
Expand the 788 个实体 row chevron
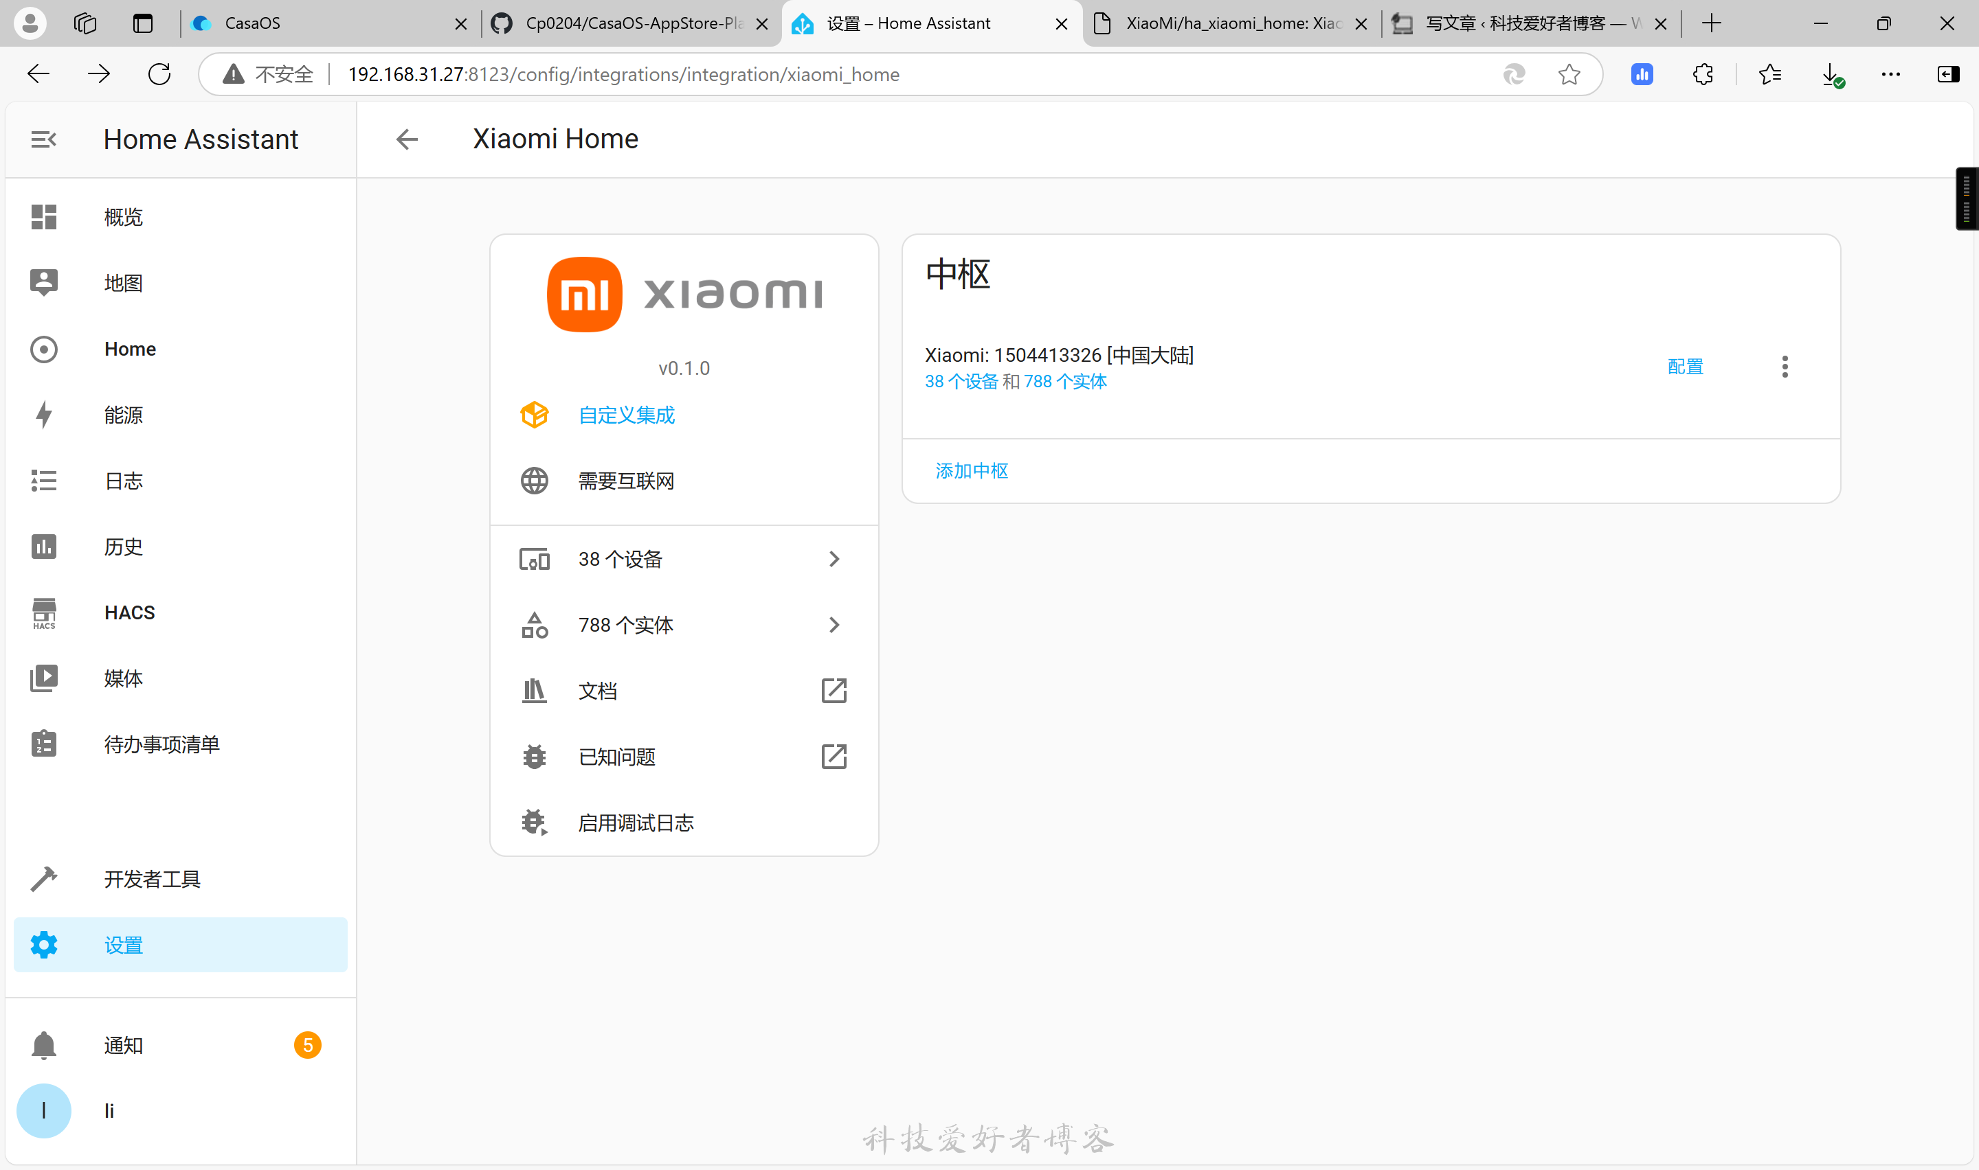pos(834,626)
